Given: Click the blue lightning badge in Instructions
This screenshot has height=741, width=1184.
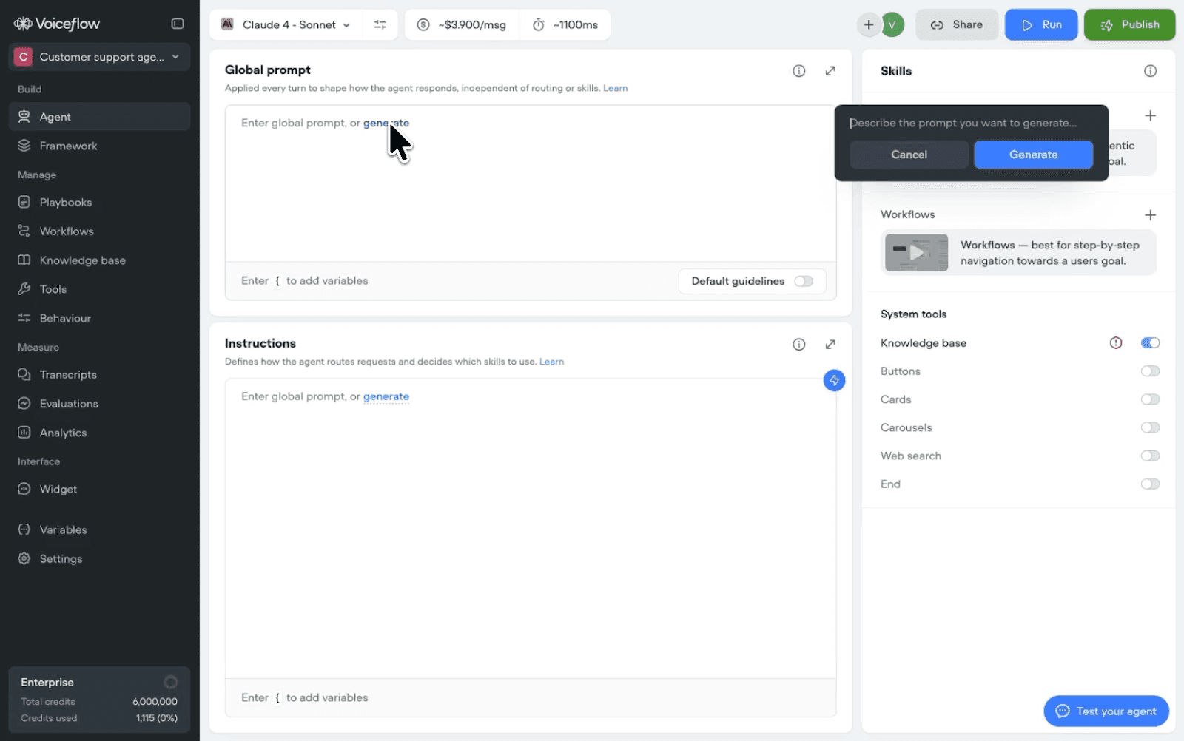Looking at the screenshot, I should [x=834, y=380].
